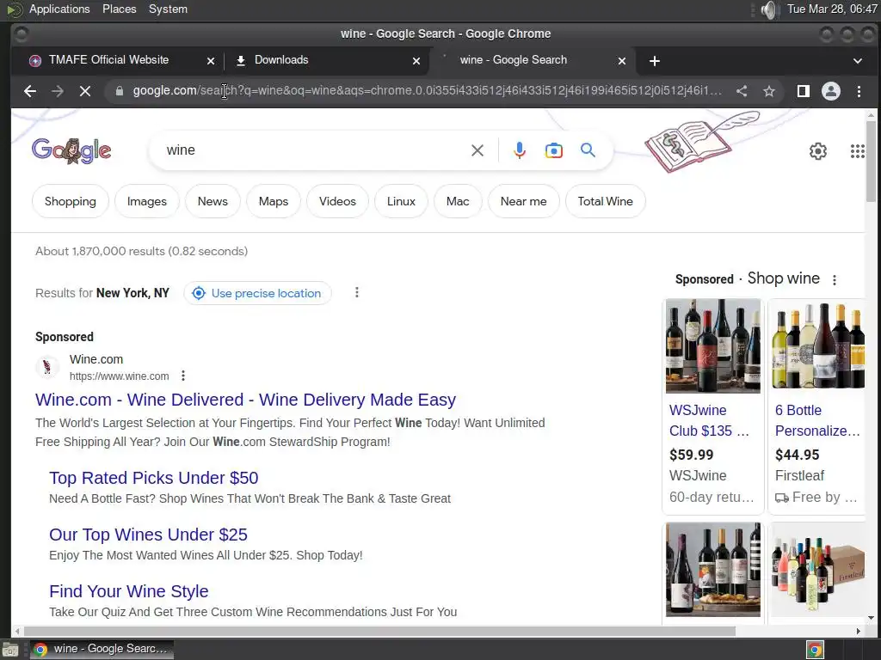The width and height of the screenshot is (881, 660).
Task: Open Top Rated Picks Under $50
Action: (153, 478)
